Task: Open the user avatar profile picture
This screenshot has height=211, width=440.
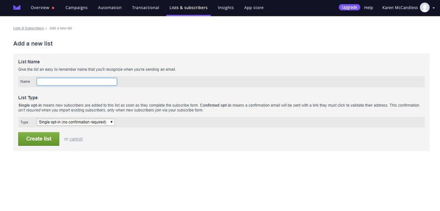Action: tap(425, 8)
